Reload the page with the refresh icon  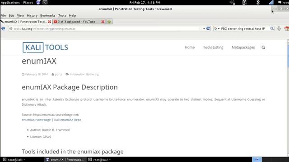[x=208, y=28]
